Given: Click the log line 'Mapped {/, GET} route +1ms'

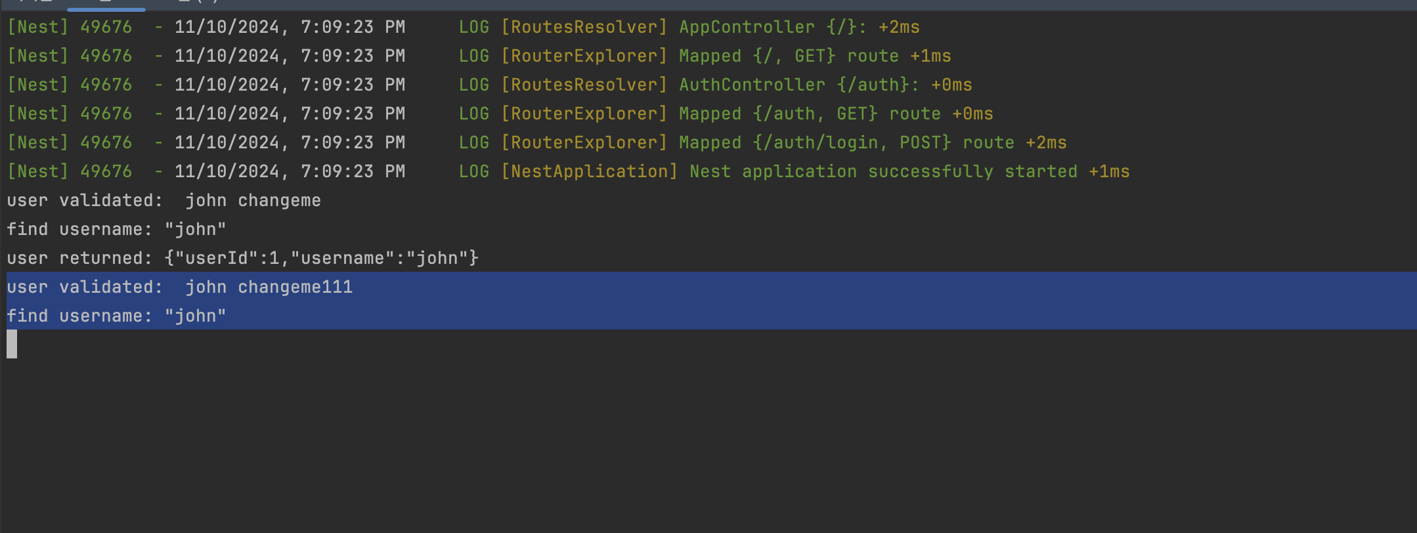Looking at the screenshot, I should [x=479, y=56].
